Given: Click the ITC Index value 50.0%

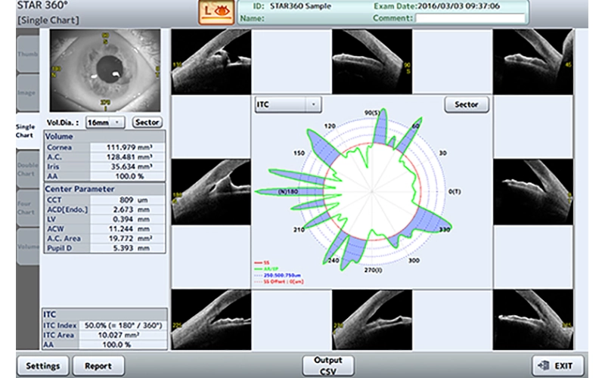Looking at the screenshot, I should click(123, 326).
